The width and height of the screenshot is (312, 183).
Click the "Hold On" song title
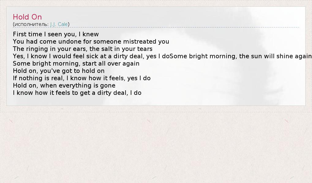pyautogui.click(x=27, y=17)
